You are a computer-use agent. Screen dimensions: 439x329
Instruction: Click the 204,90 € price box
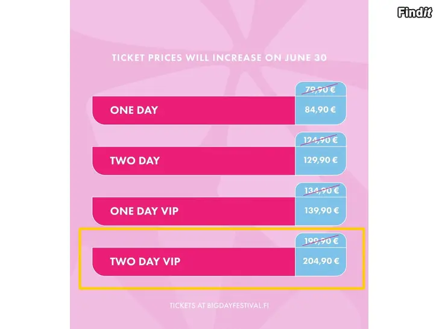click(x=321, y=262)
